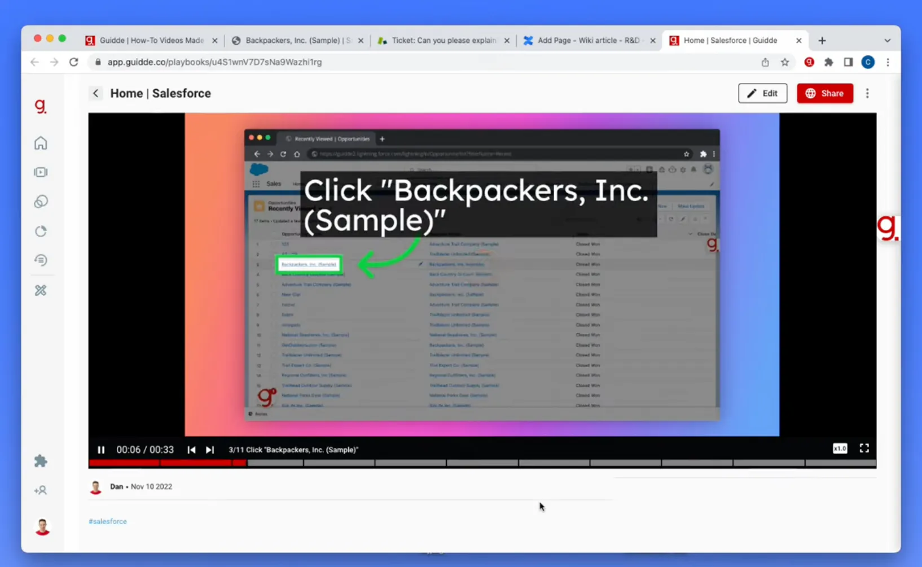Click the floating Guidde g icon at right edge
Screen dimensions: 922x567
pos(888,228)
